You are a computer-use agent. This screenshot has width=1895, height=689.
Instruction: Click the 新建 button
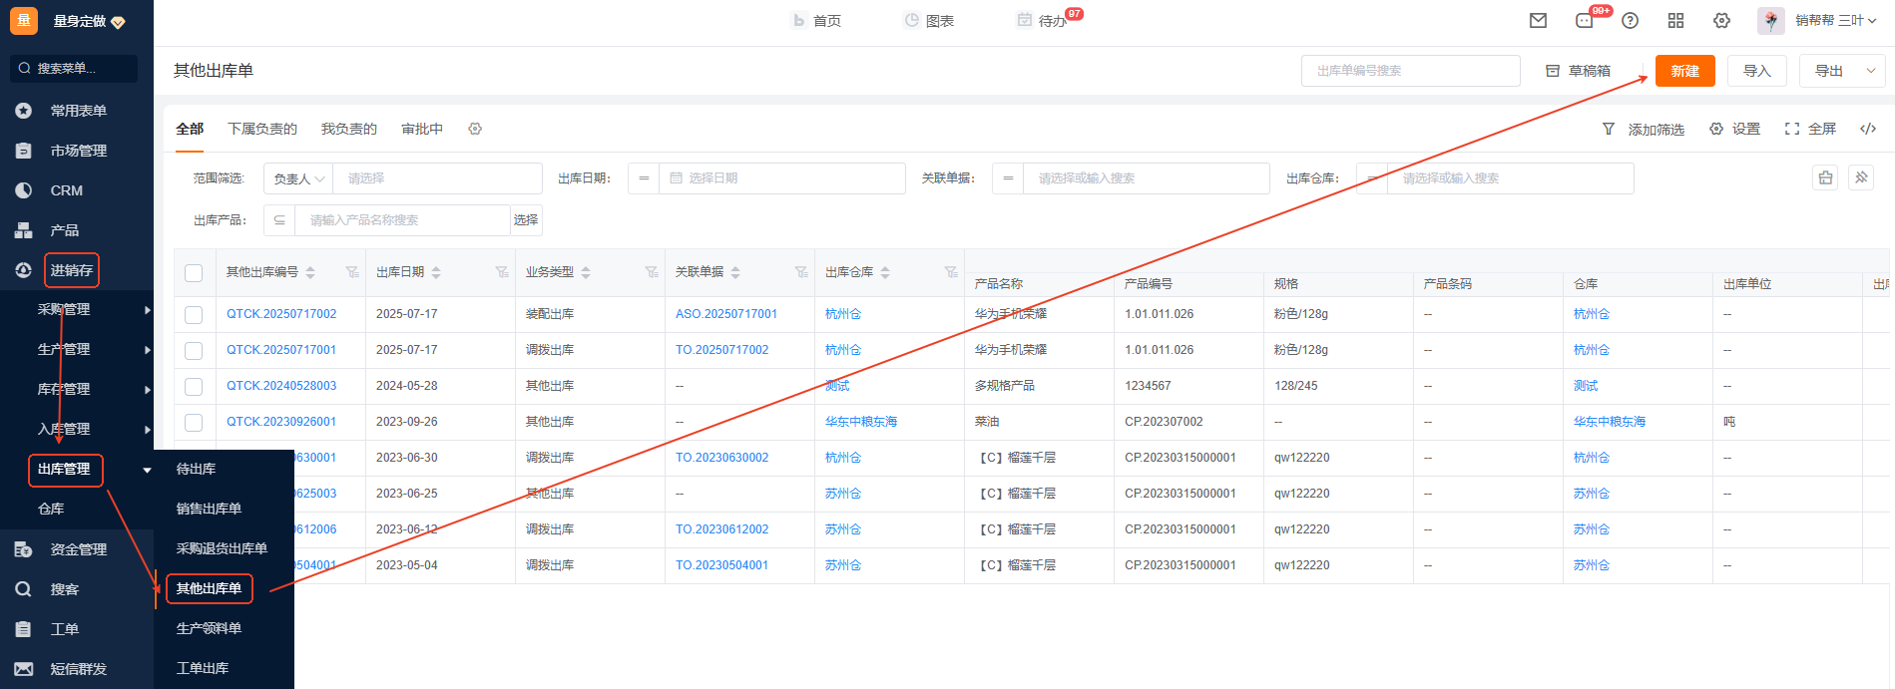coord(1685,71)
